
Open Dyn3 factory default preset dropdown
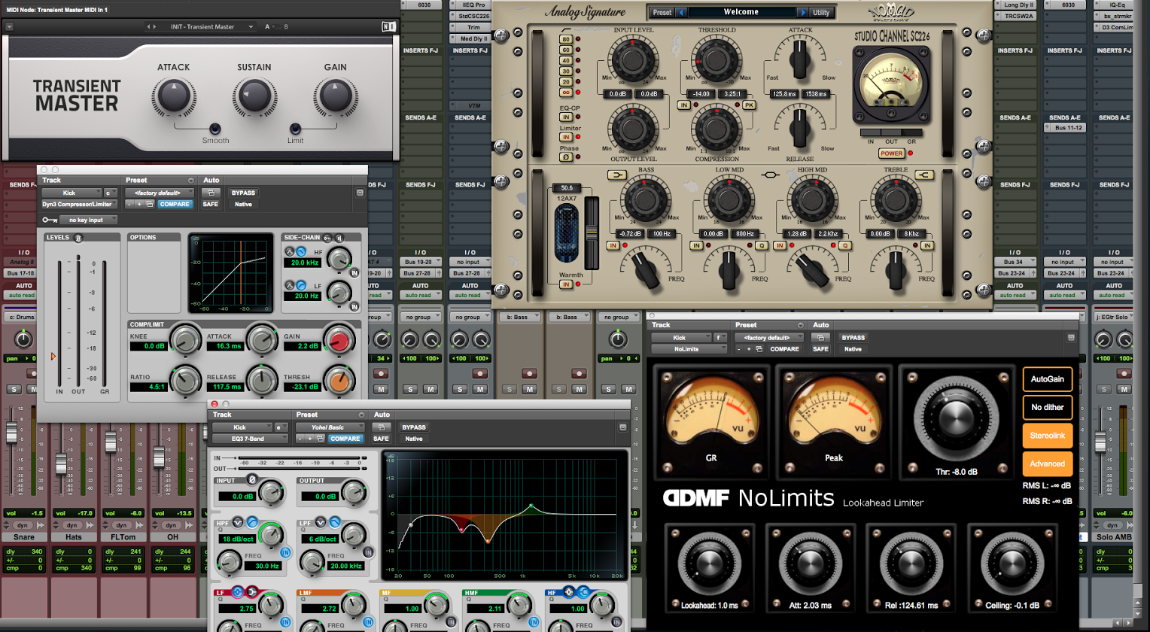point(160,193)
